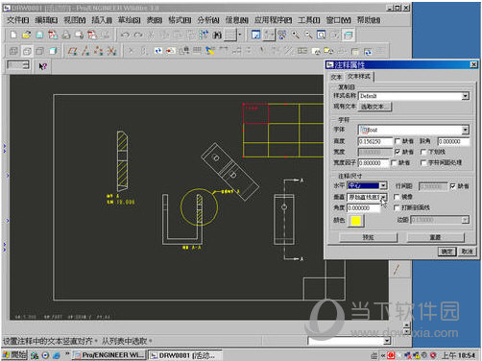Open the vertical alignment dropdown
The width and height of the screenshot is (482, 361).
coord(383,197)
